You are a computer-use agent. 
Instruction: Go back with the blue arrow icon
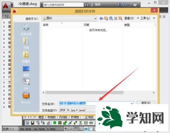tap(101, 18)
